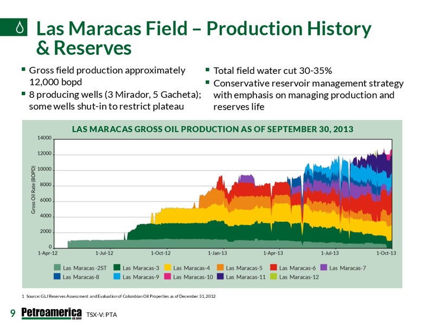434x326 pixels.
Task: Click the 'Las Maracas-5' legend label
Action: pos(244,268)
